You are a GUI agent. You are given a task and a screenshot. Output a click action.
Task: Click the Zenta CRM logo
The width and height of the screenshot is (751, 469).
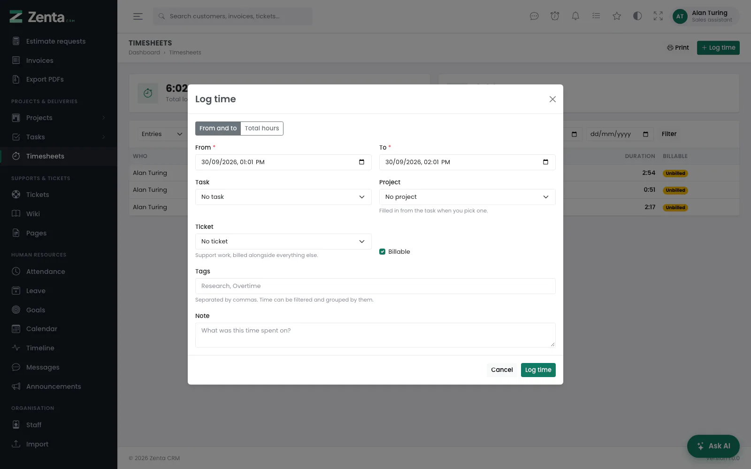click(x=42, y=17)
